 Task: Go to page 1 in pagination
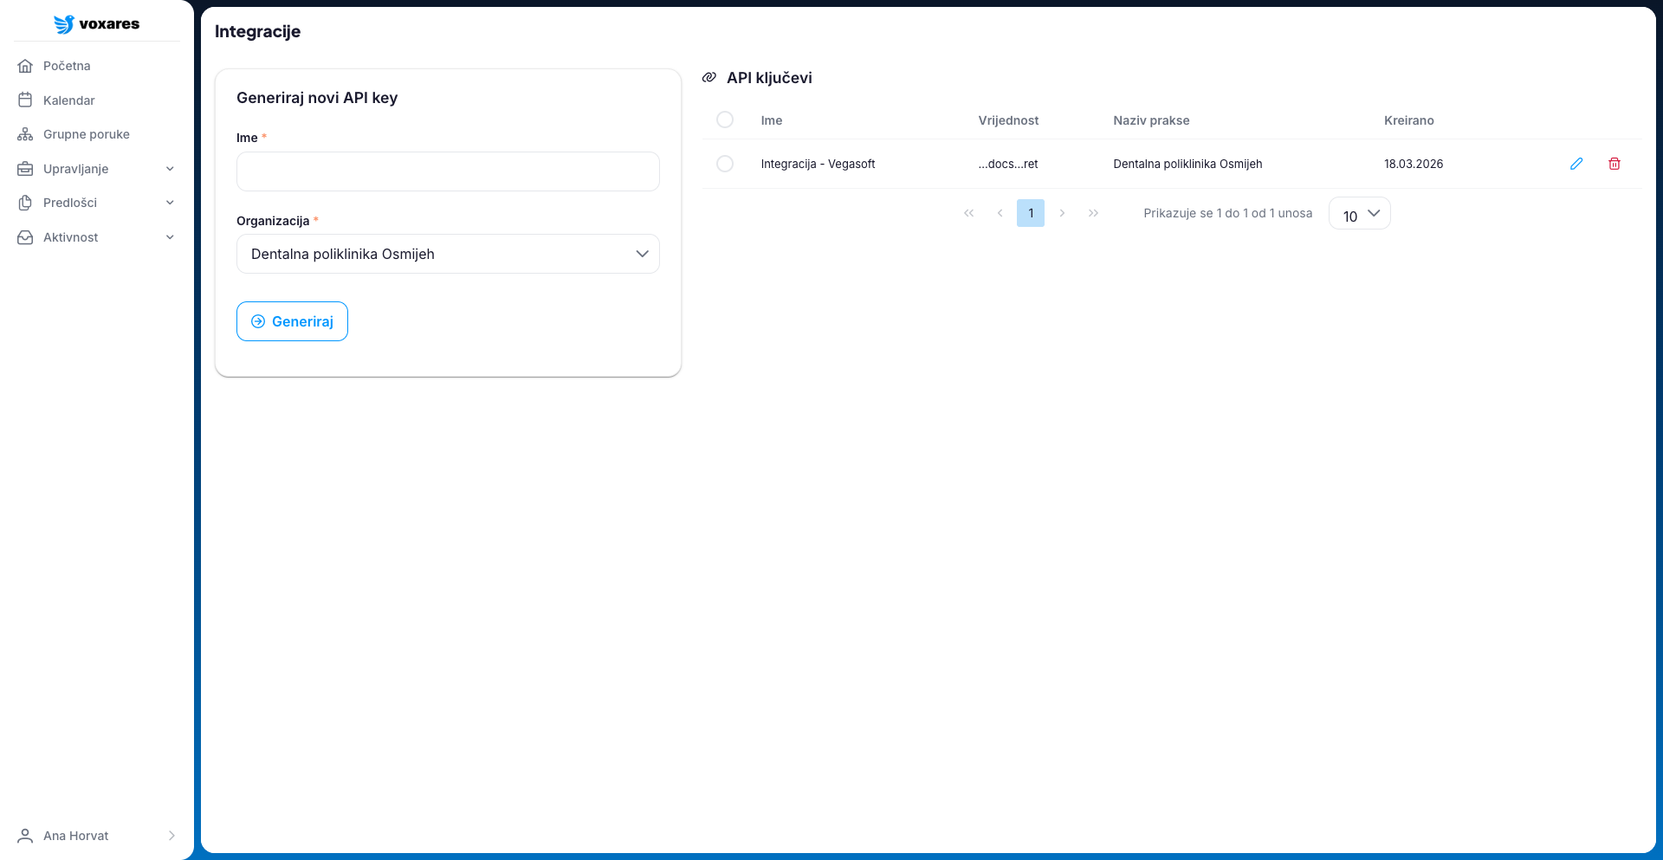click(1031, 213)
